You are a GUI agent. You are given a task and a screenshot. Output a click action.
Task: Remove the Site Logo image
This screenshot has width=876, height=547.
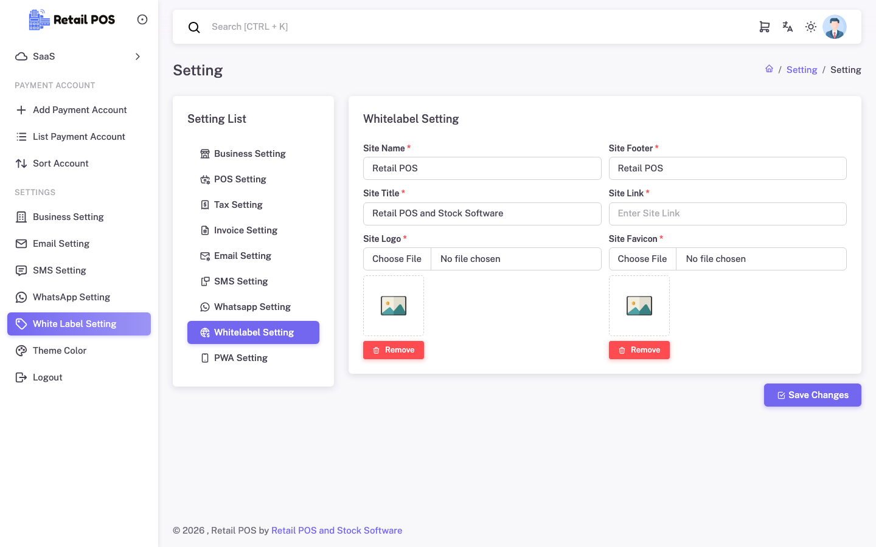[394, 350]
